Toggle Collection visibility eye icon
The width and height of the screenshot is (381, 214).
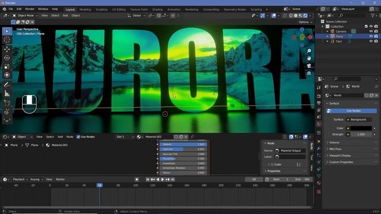click(x=371, y=26)
